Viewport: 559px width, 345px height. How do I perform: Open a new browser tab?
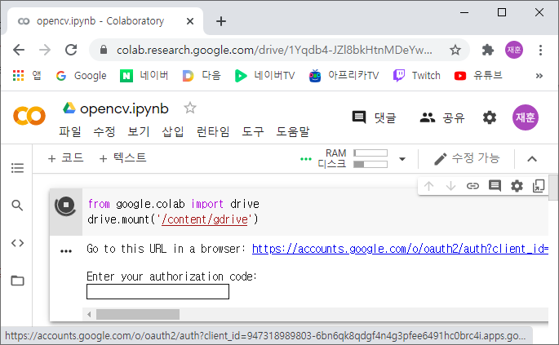pyautogui.click(x=221, y=21)
